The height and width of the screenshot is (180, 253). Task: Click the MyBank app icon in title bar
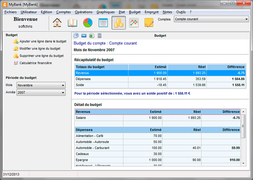5,5
